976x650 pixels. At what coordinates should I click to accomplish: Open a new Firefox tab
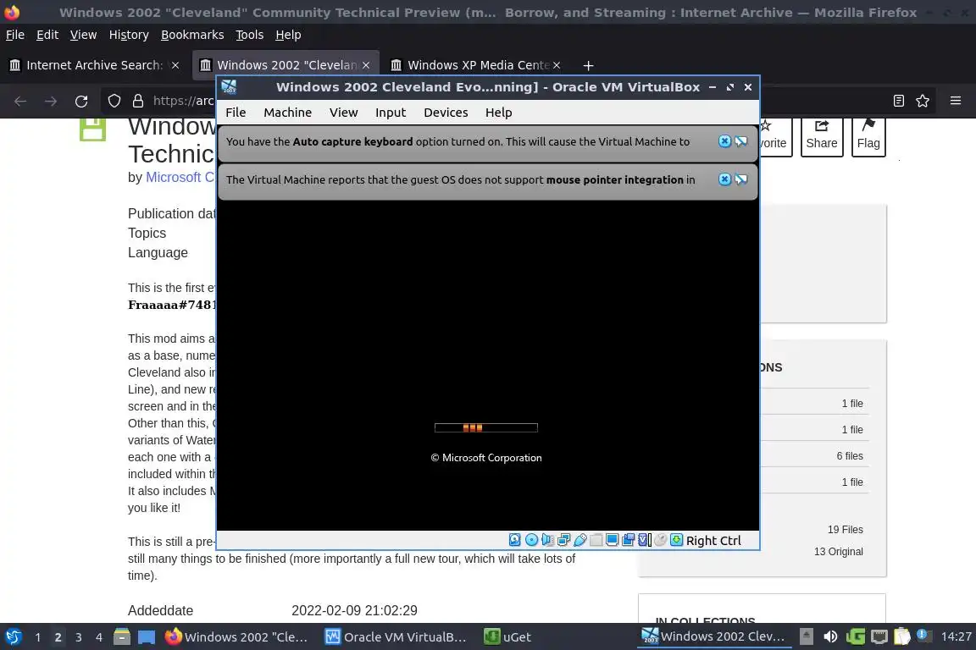(588, 65)
